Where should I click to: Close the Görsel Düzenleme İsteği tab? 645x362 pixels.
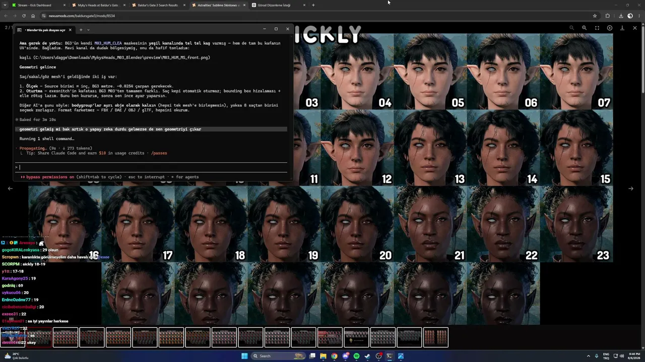(304, 5)
